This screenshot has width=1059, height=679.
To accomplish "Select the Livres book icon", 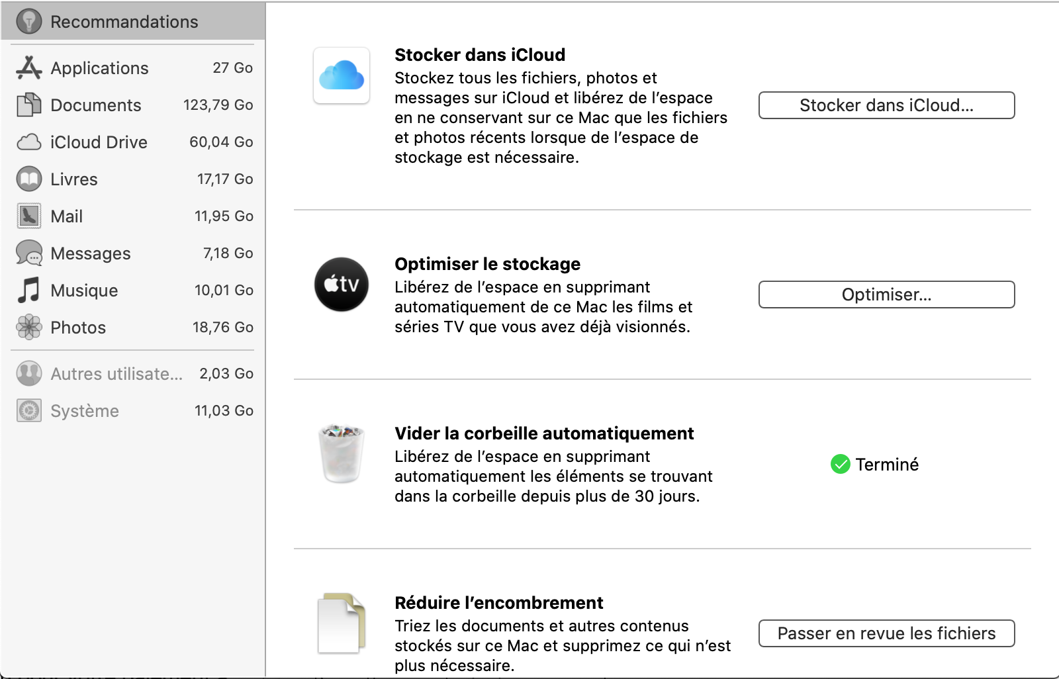I will [x=28, y=179].
